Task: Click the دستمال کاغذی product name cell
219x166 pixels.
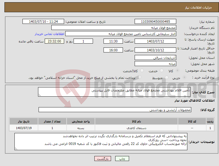Action: click(x=136, y=128)
